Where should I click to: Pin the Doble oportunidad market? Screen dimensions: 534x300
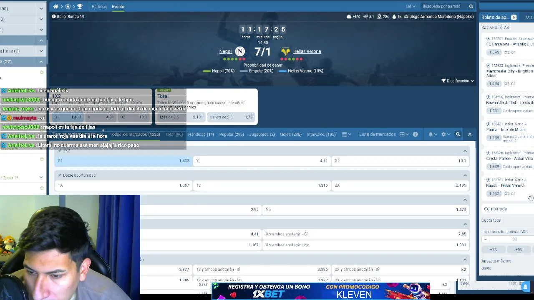(60, 175)
